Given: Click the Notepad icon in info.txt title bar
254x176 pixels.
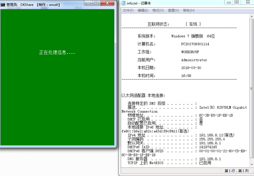Looking at the screenshot, I should [x=124, y=3].
